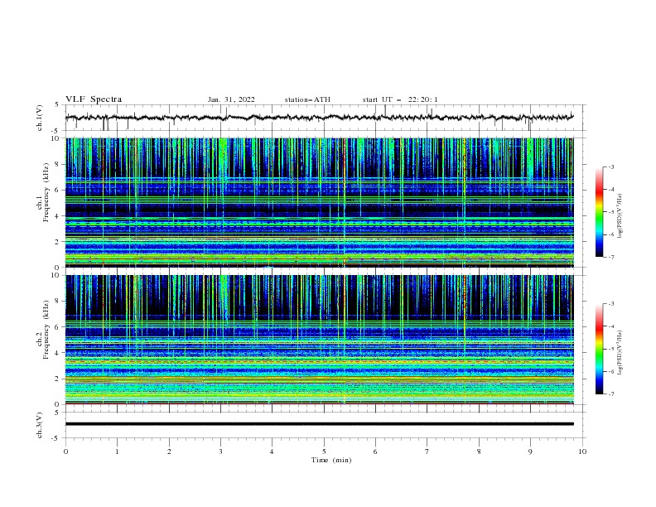Click the ch.1 "Frequency (kHz)" axis label

point(46,193)
